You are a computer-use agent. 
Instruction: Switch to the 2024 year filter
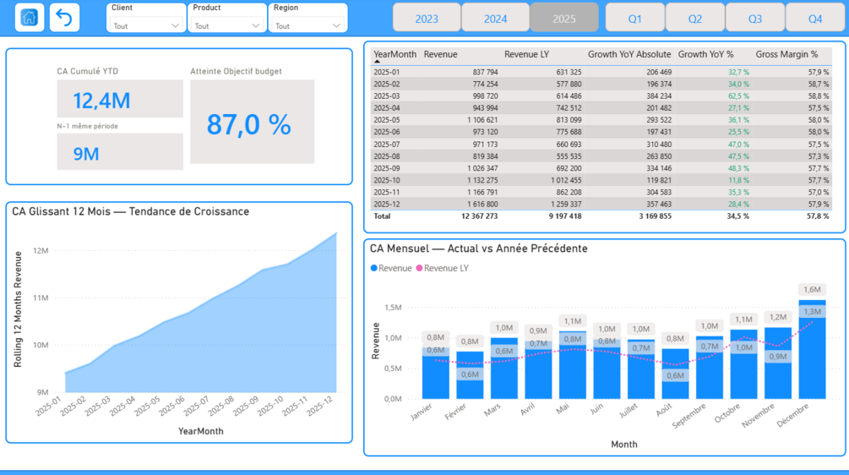coord(495,18)
